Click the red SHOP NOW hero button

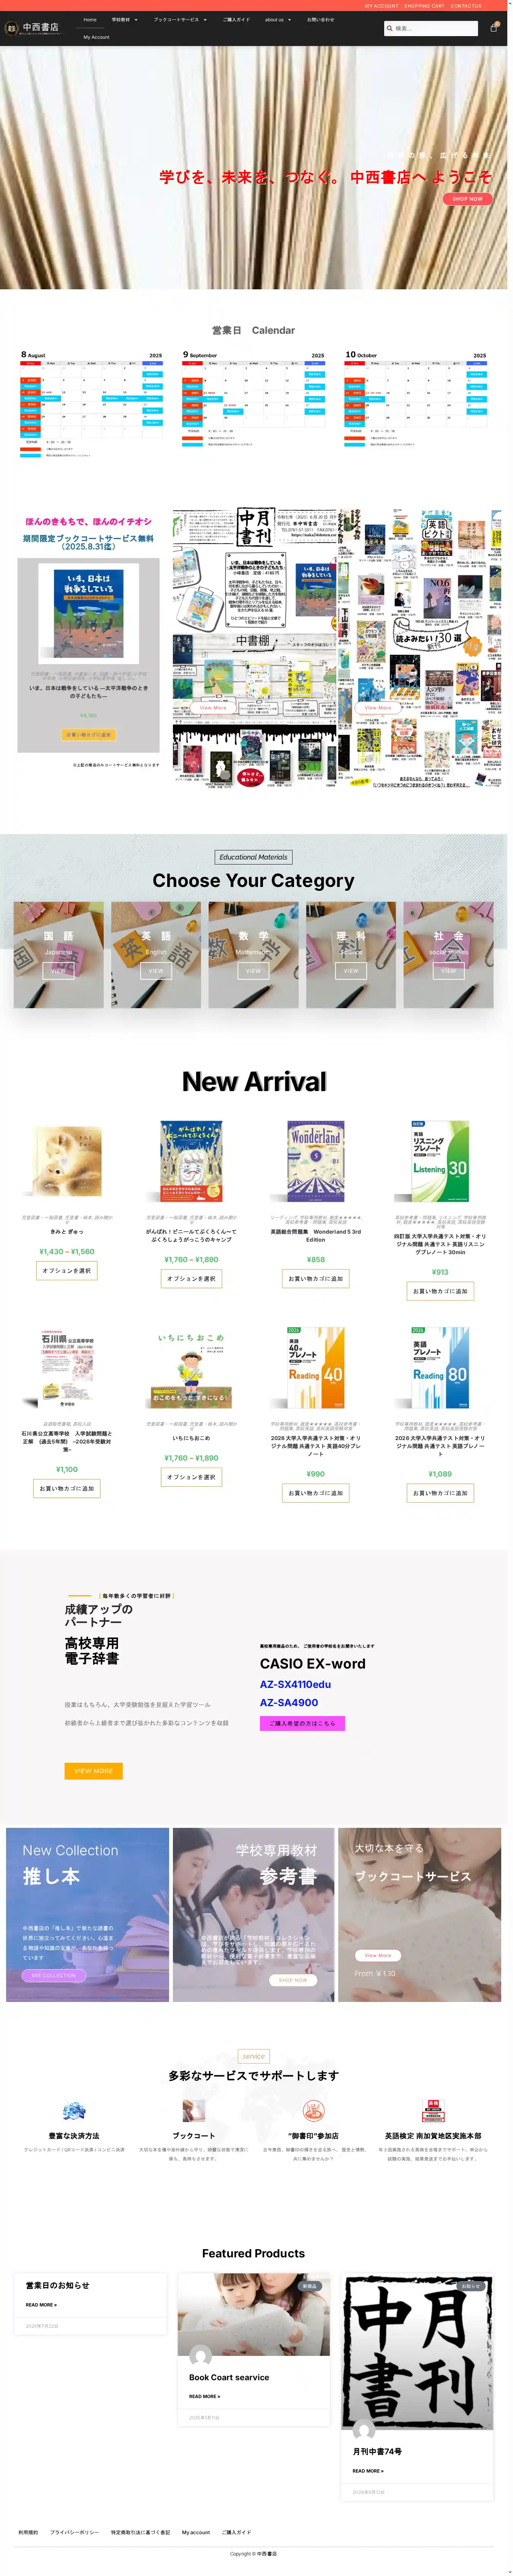(467, 198)
